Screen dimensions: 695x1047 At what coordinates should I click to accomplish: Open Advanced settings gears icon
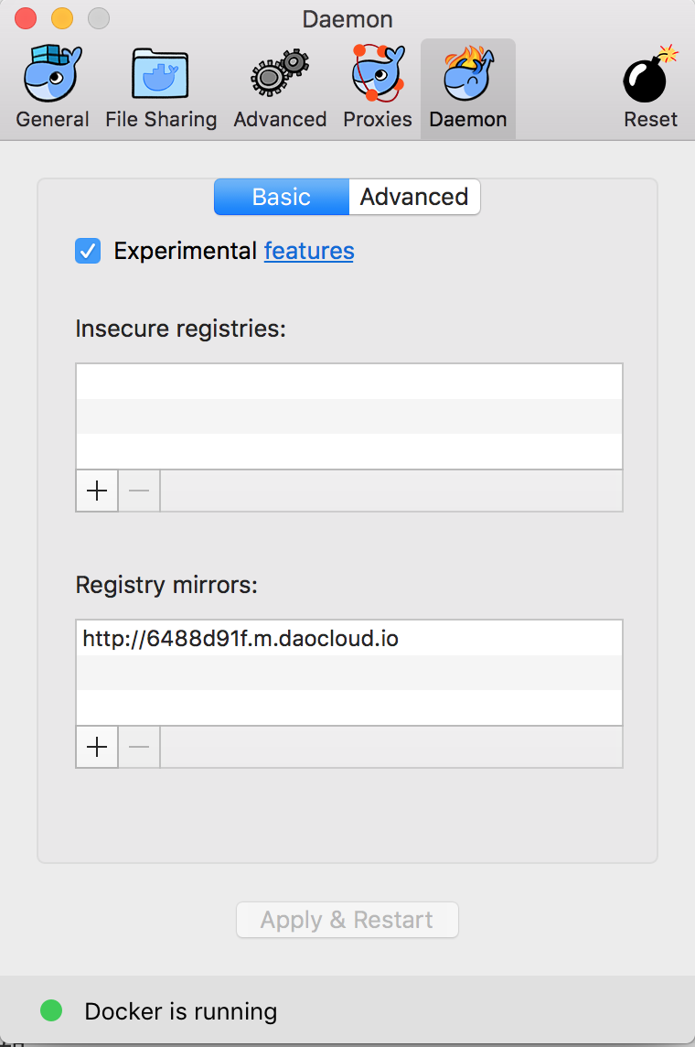coord(280,74)
